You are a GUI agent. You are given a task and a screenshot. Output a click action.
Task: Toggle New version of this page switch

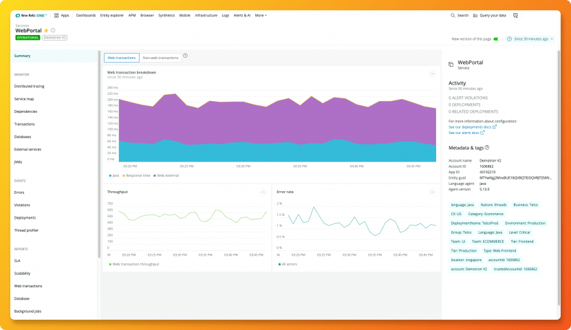click(x=496, y=39)
